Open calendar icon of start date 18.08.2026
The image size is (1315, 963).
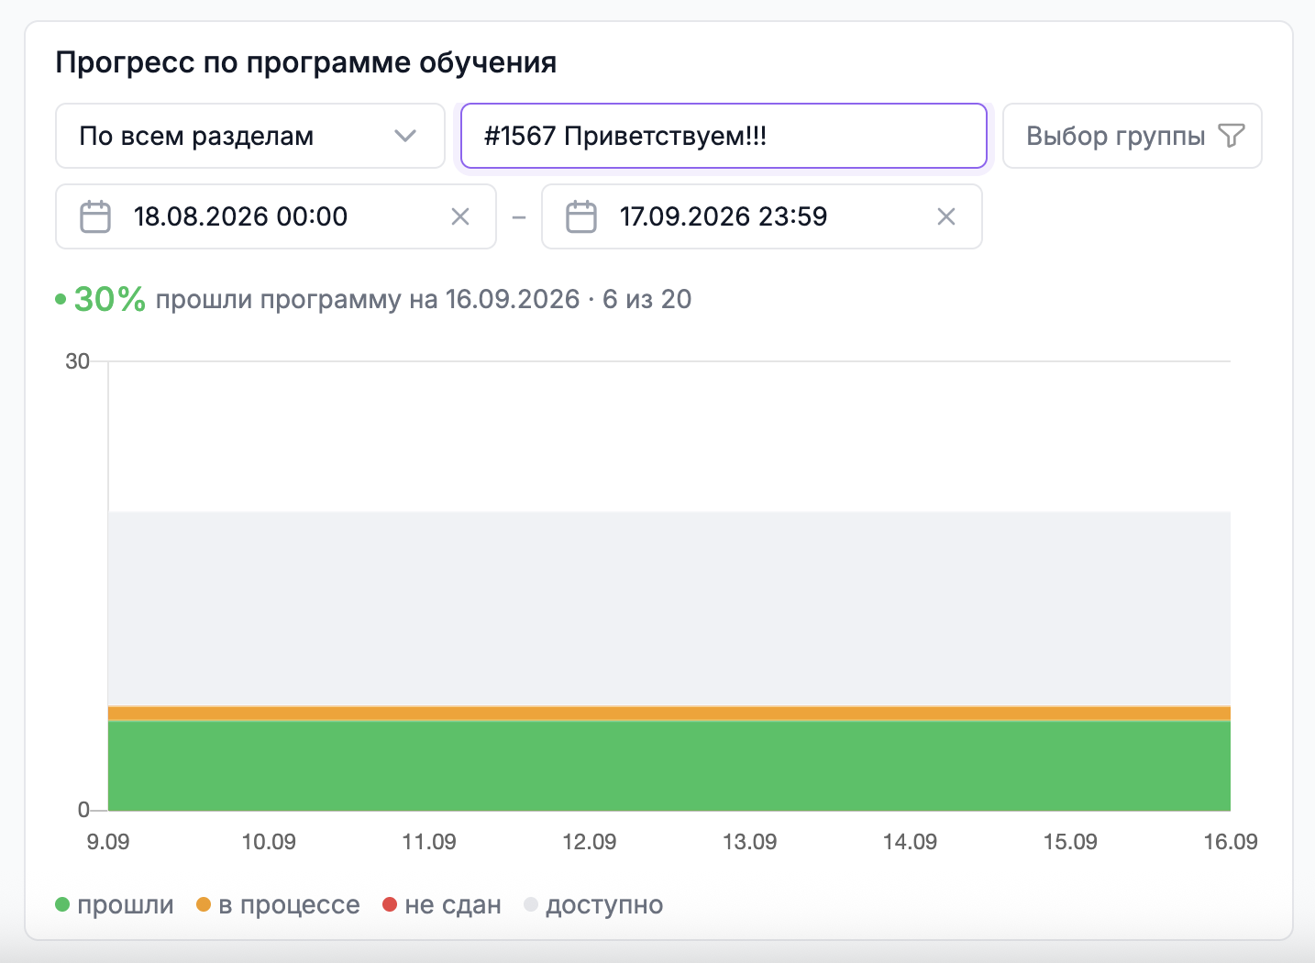coord(95,216)
